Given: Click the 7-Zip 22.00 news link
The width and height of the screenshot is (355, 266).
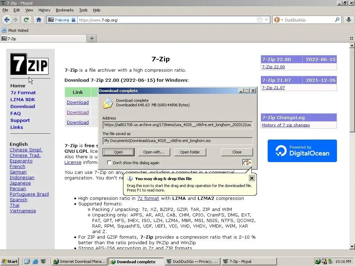Looking at the screenshot, I should point(274,67).
